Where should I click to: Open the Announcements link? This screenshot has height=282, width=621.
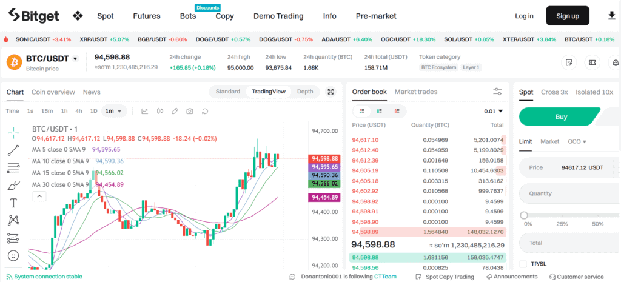(x=512, y=277)
